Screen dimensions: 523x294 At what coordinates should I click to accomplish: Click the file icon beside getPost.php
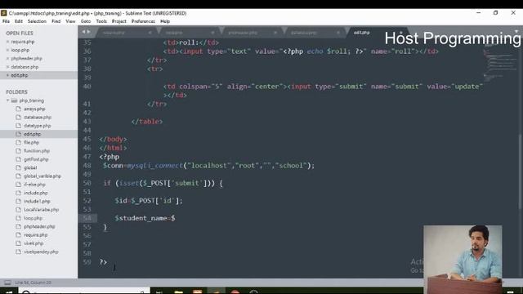18,159
